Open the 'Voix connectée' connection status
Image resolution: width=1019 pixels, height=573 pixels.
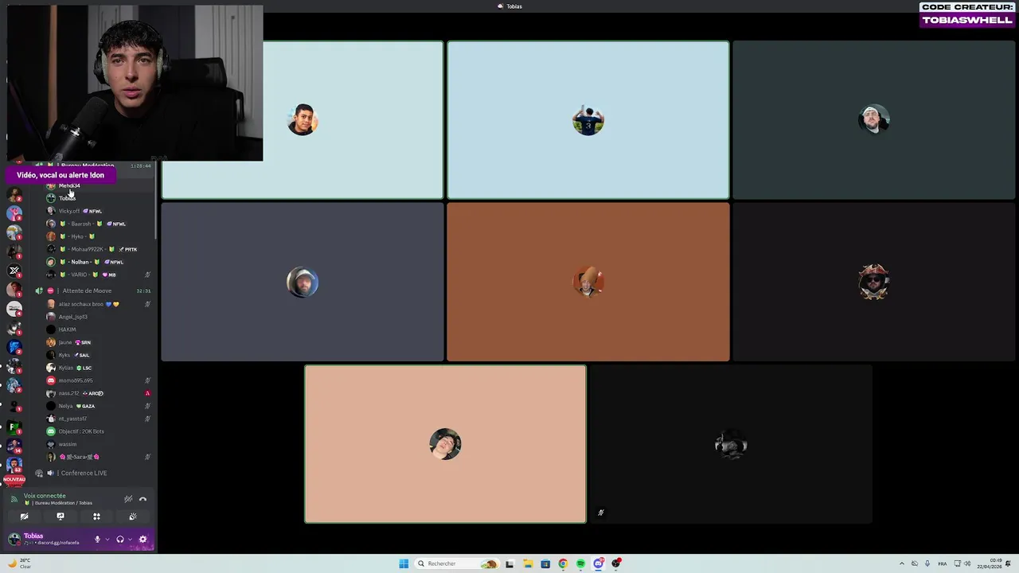(45, 496)
